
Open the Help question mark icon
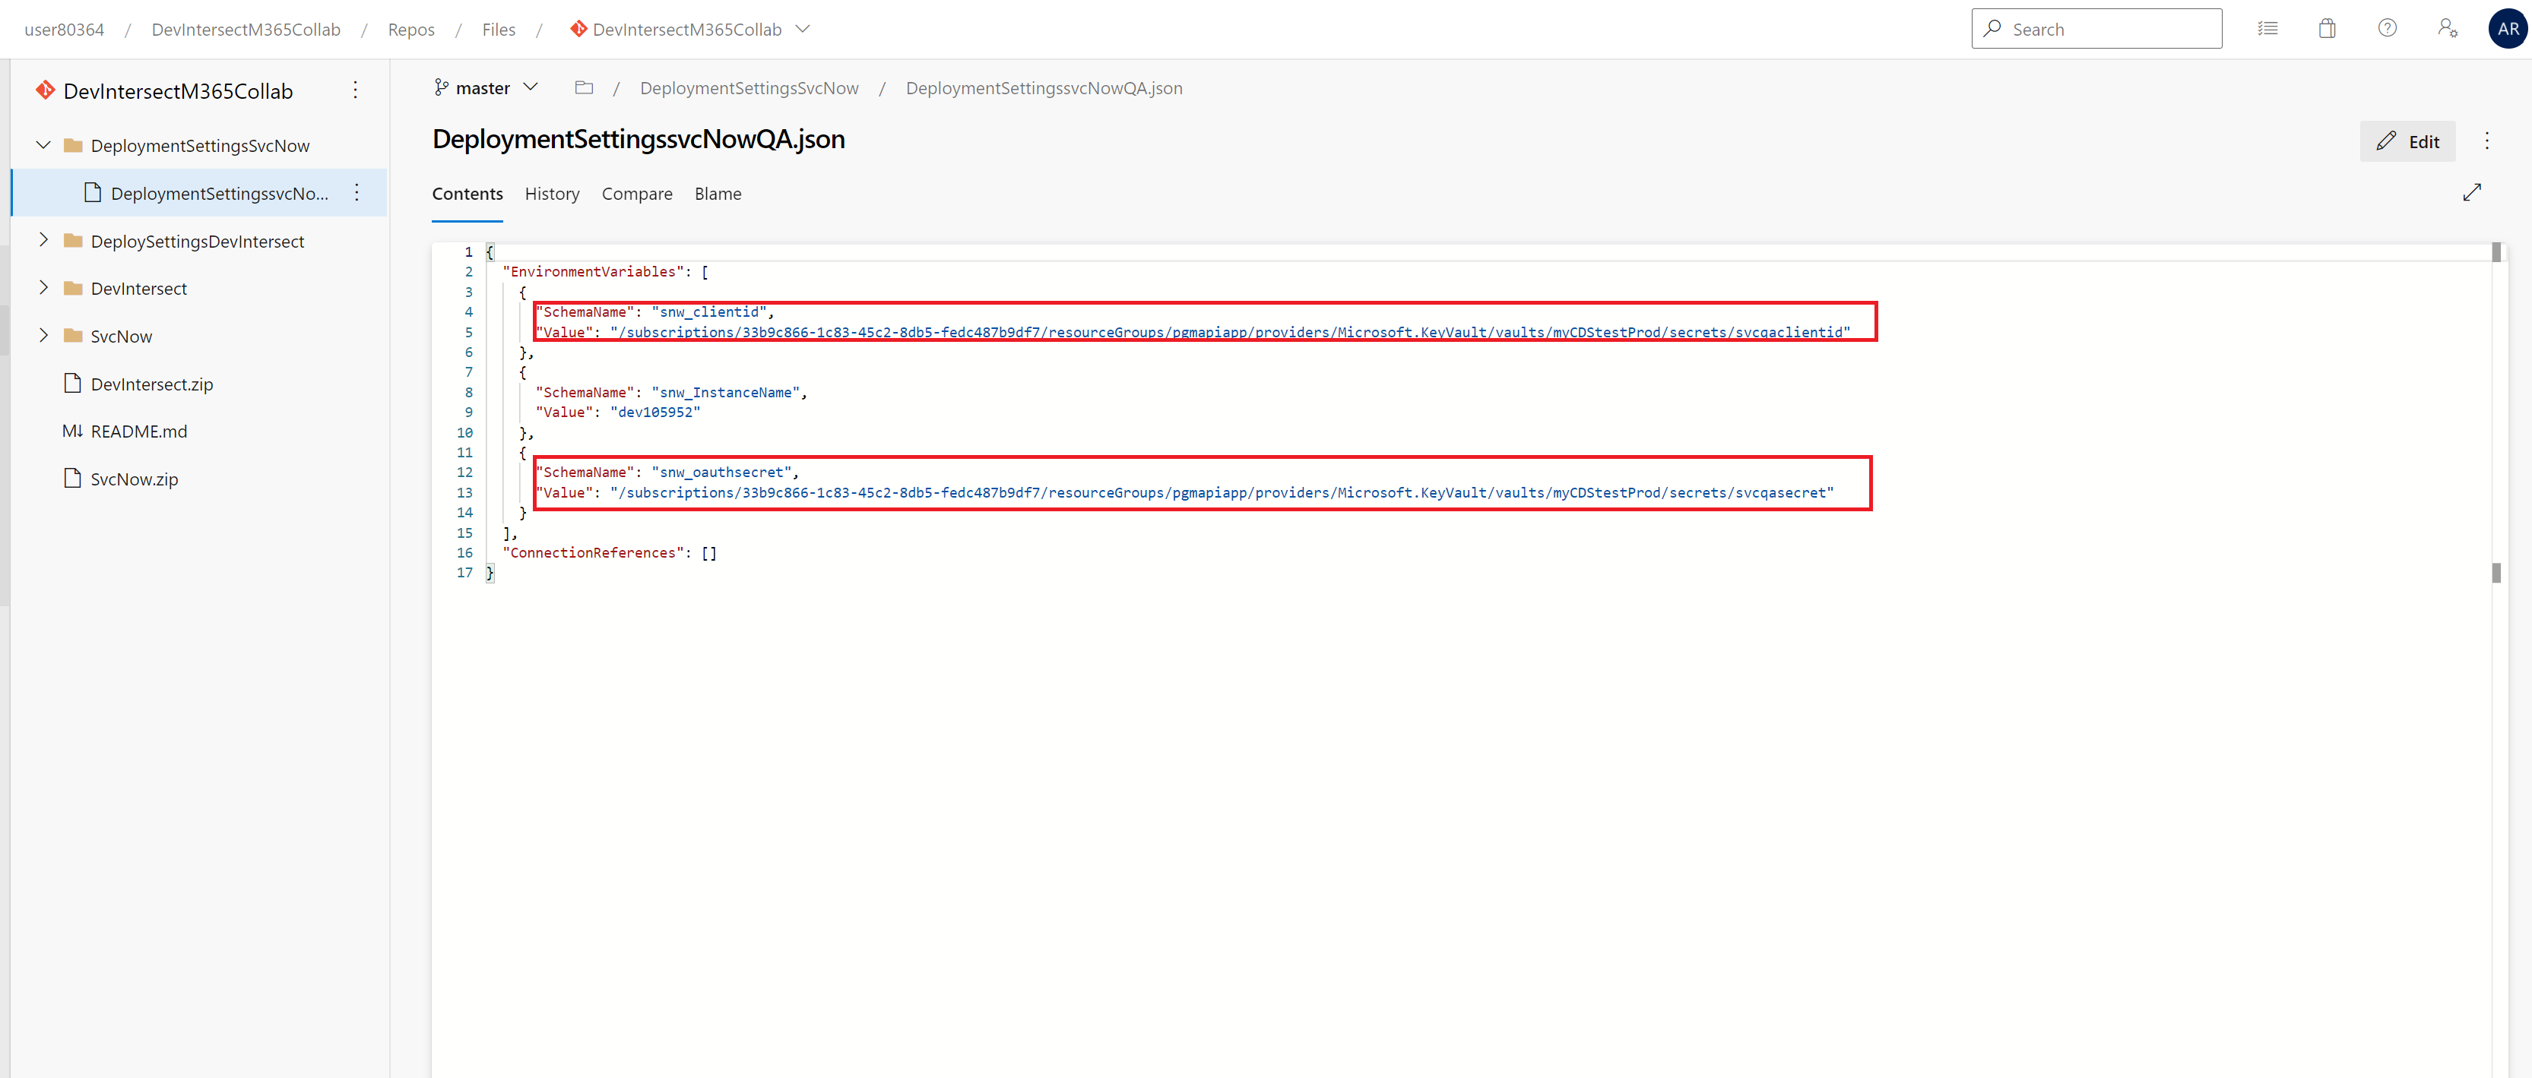[2388, 29]
